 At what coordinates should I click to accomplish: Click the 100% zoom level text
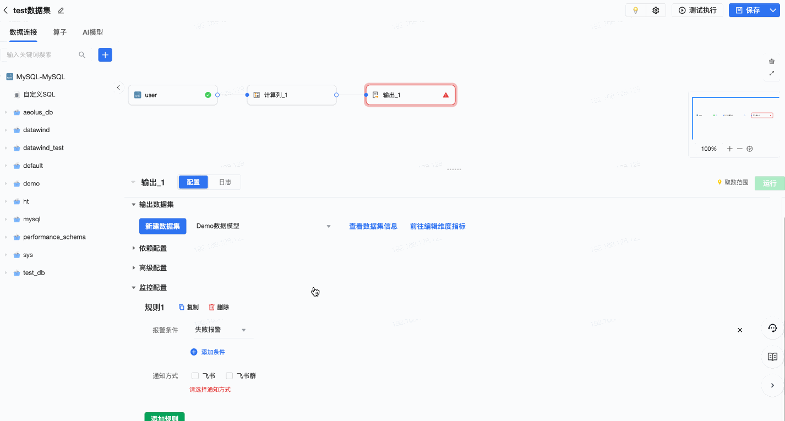pyautogui.click(x=709, y=149)
